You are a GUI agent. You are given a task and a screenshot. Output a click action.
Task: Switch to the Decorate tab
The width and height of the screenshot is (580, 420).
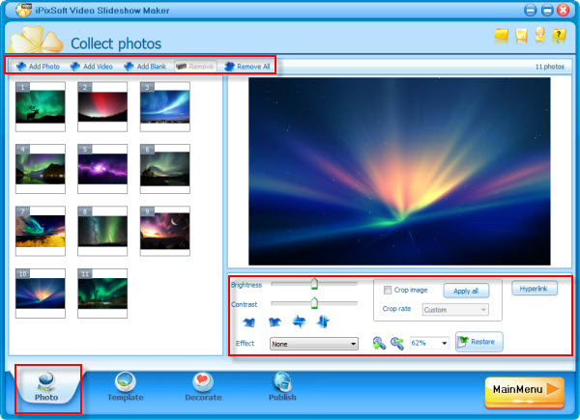click(x=203, y=387)
